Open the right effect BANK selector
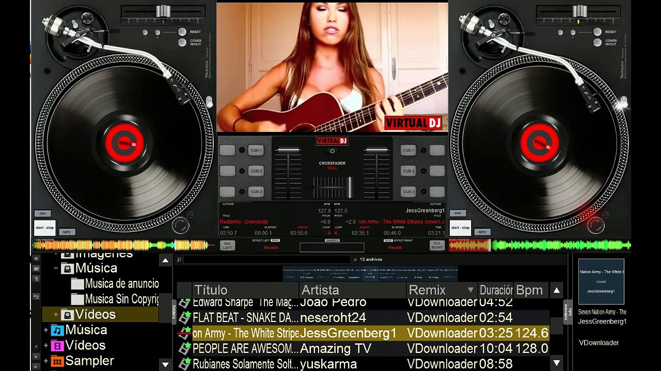661x371 pixels. pyautogui.click(x=388, y=241)
